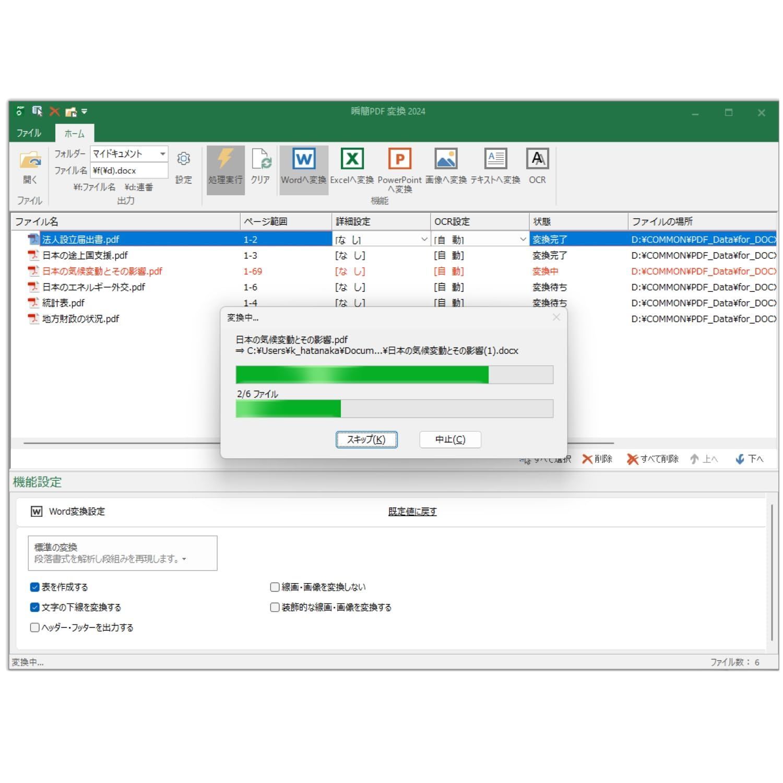783x783 pixels.
Task: Open the 詳細設定 dropdown in the first row
Action: 424,240
